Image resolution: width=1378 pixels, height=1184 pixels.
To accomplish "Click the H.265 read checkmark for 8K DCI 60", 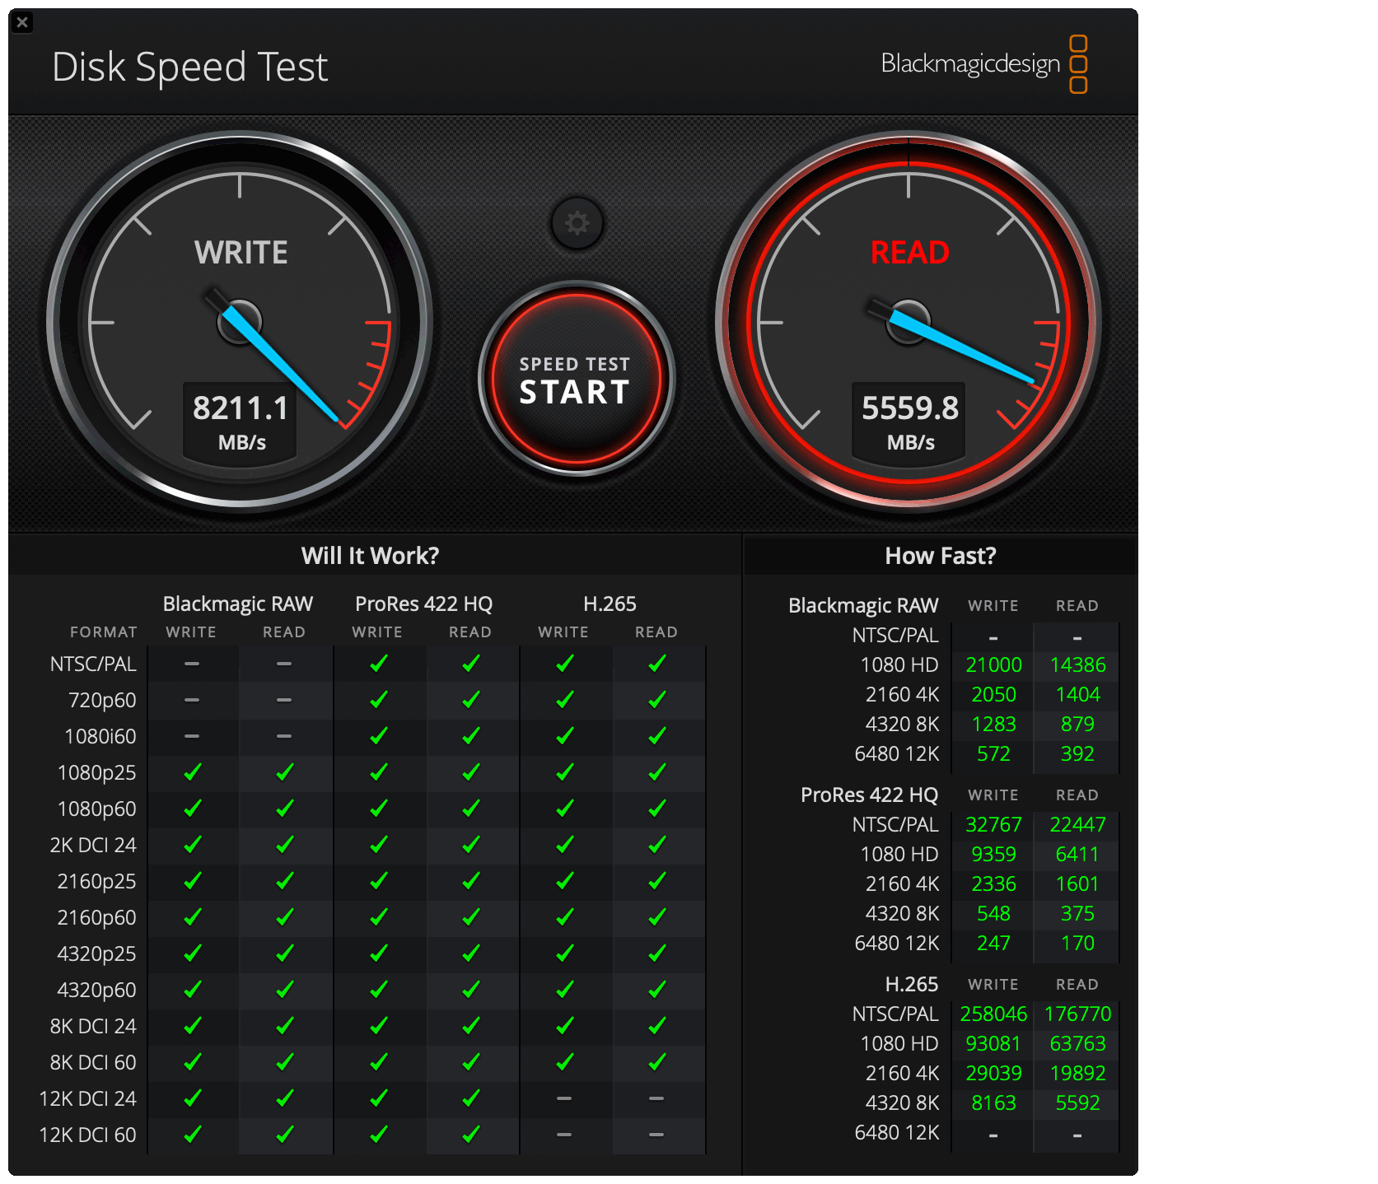I will [x=656, y=1062].
